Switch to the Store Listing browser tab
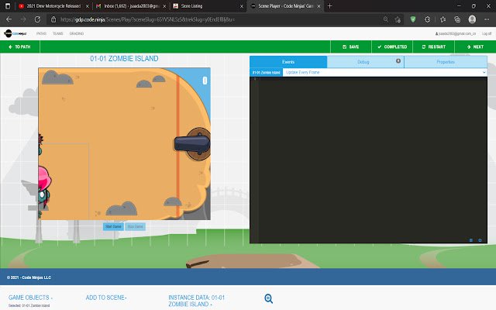The height and width of the screenshot is (310, 496). click(205, 6)
